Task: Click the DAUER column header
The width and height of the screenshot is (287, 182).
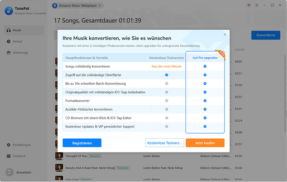Action: click(239, 50)
